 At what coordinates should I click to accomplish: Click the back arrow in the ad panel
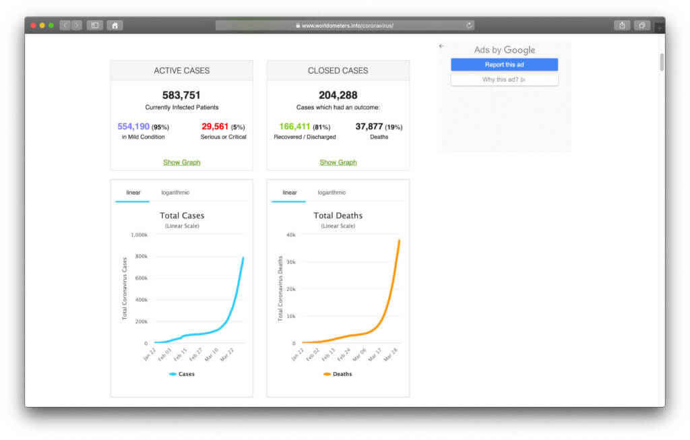[441, 46]
